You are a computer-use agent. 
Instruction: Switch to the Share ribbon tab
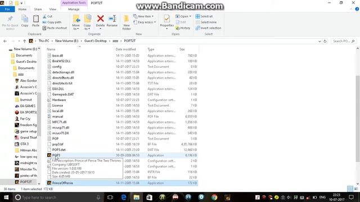point(38,9)
